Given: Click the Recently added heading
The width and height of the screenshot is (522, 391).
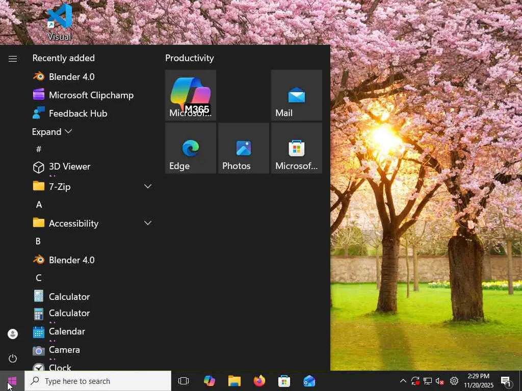Looking at the screenshot, I should tap(64, 58).
